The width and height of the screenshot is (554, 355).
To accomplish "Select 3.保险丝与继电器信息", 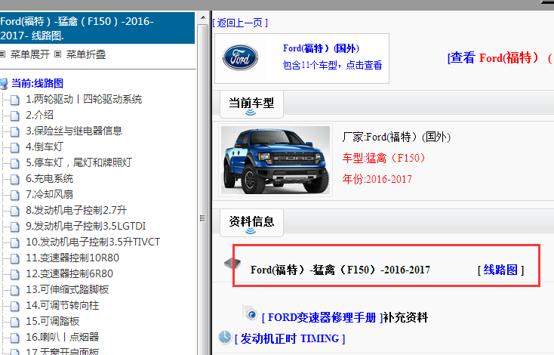I will click(x=74, y=131).
